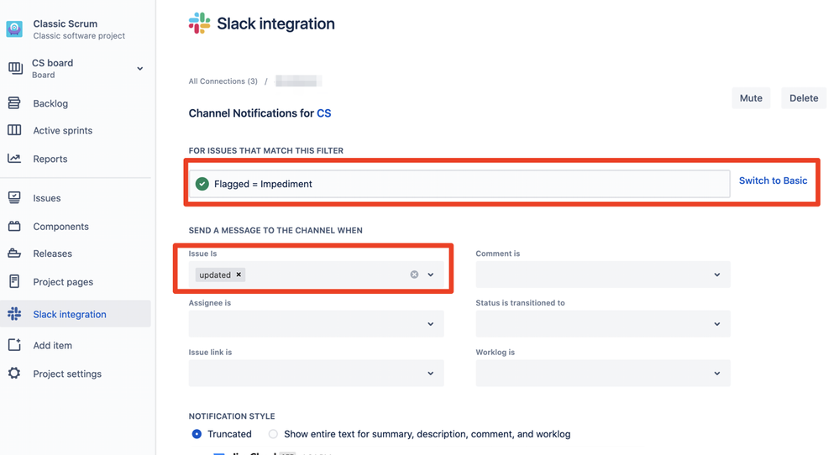Click the Project settings gear icon
This screenshot has width=839, height=455.
pos(14,374)
